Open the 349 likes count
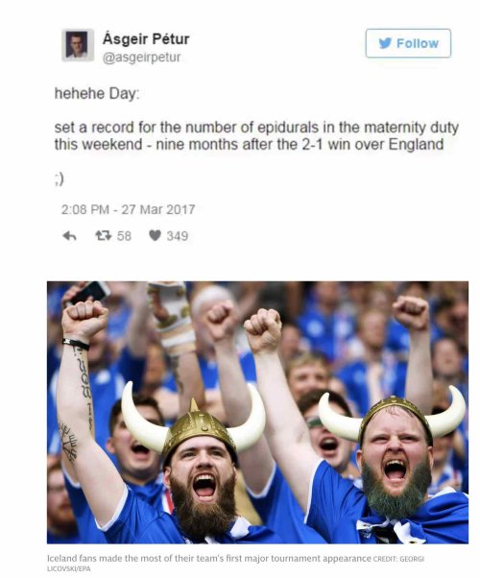The height and width of the screenshot is (578, 480). pos(178,236)
